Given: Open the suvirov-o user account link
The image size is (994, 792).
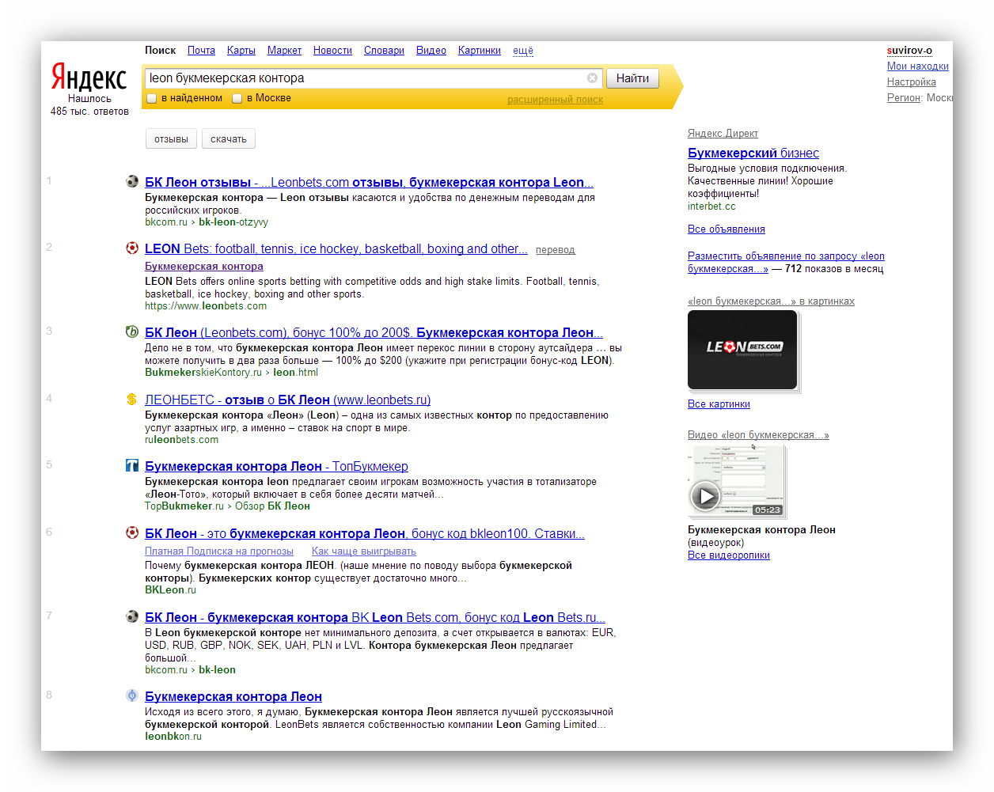Looking at the screenshot, I should point(909,51).
